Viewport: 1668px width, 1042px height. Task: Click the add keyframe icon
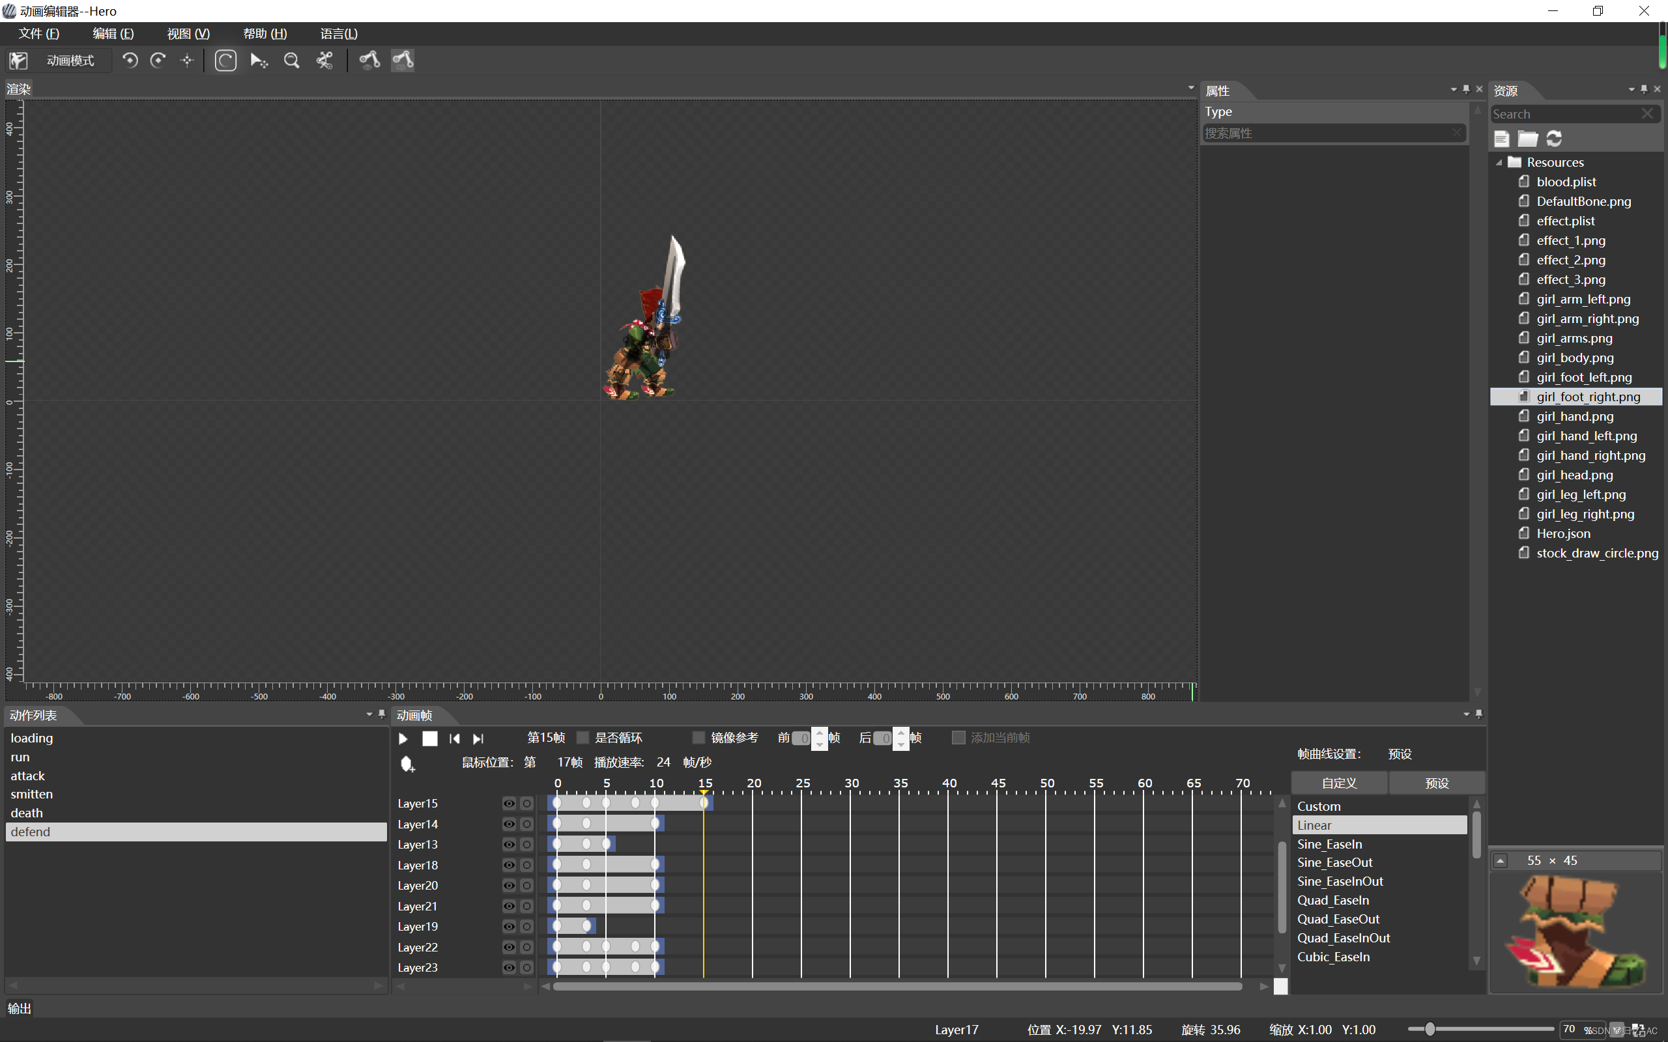(x=407, y=765)
